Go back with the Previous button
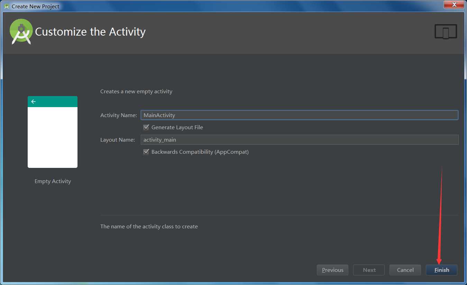This screenshot has height=285, width=467. [332, 270]
